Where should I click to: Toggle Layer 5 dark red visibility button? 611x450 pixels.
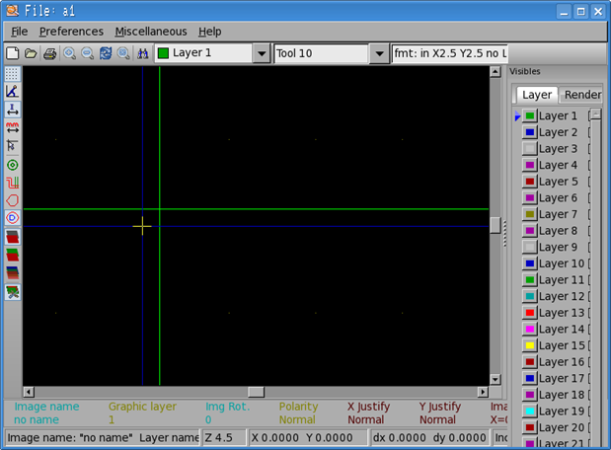coord(530,182)
